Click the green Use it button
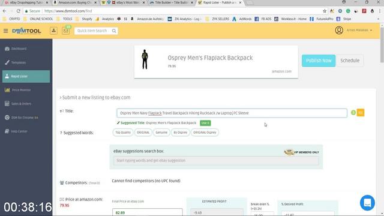Image resolution: width=384 pixels, height=216 pixels. click(205, 123)
